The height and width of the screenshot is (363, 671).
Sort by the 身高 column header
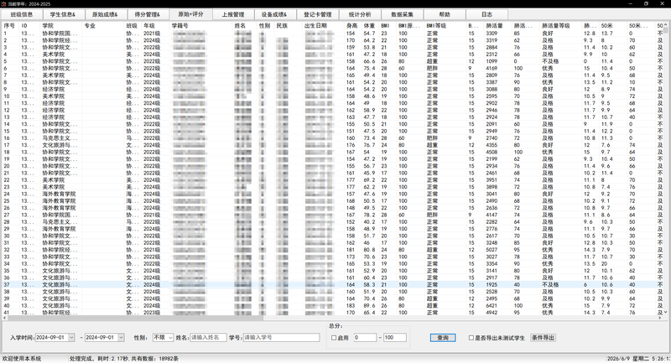352,26
